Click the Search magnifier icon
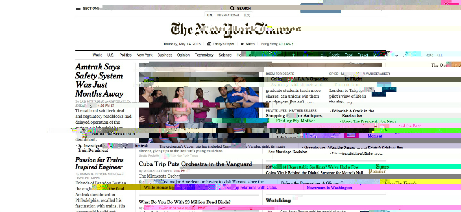The width and height of the screenshot is (461, 212). point(232,8)
